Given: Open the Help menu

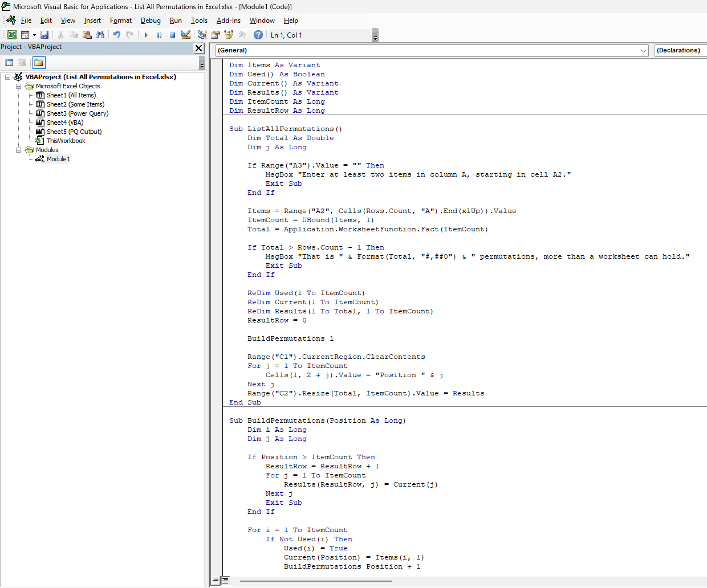Looking at the screenshot, I should 291,21.
